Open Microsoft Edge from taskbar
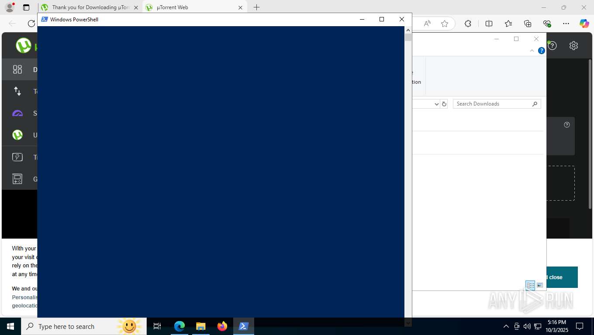 (x=180, y=326)
